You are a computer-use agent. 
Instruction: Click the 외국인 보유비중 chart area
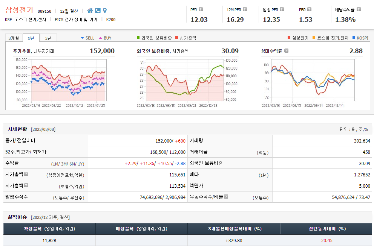(x=185, y=80)
